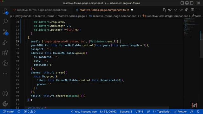Open the main branch picker in status bar

(9, 111)
